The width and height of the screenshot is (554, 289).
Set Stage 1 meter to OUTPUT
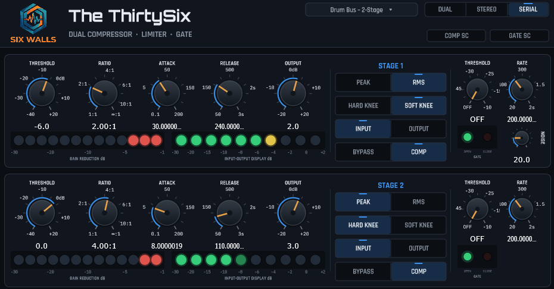click(418, 129)
